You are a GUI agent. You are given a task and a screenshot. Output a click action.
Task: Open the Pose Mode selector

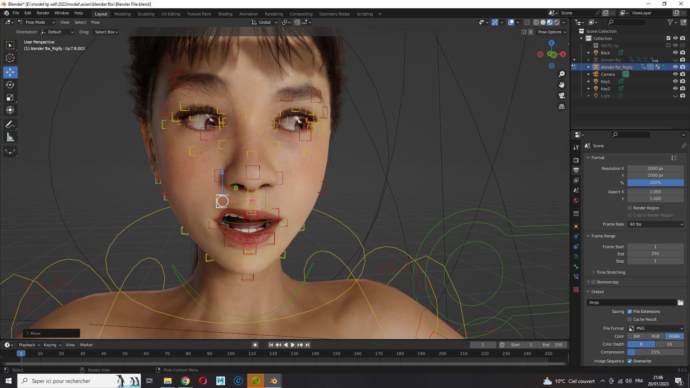pos(36,22)
